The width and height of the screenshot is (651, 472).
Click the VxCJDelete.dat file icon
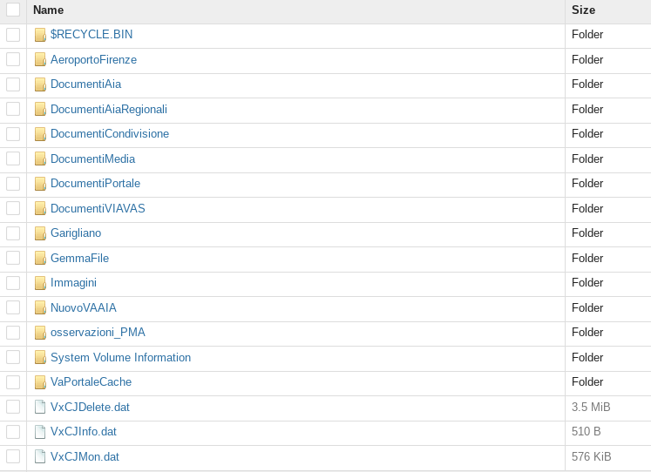click(40, 407)
